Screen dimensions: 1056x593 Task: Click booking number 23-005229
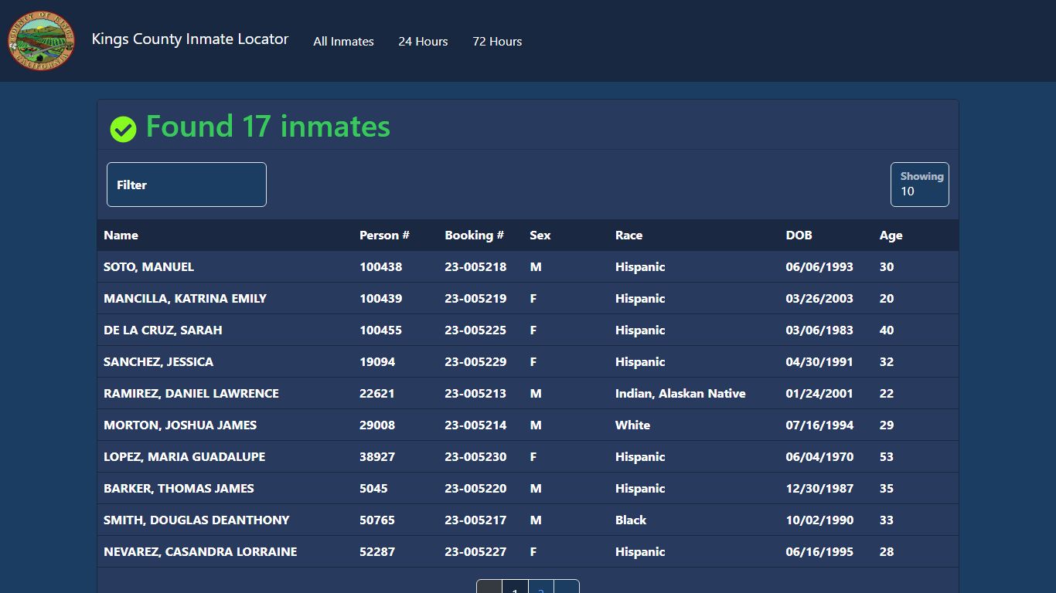(475, 362)
